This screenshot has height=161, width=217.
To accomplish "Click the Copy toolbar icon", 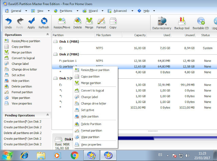I will [113, 23].
